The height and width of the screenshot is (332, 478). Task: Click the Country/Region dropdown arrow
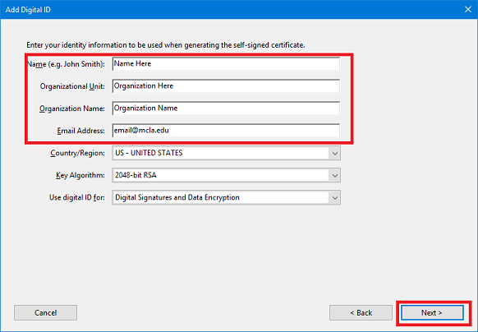click(335, 153)
